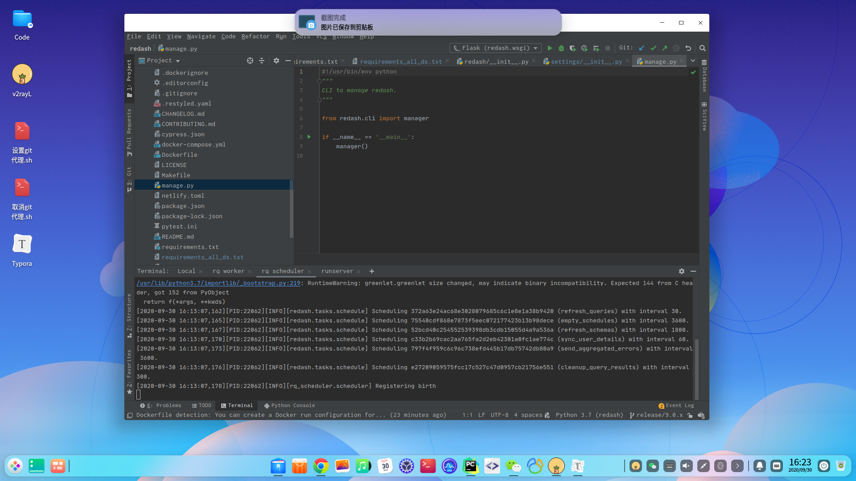
Task: Click the Project tree vertical scrollbar
Action: (x=292, y=208)
